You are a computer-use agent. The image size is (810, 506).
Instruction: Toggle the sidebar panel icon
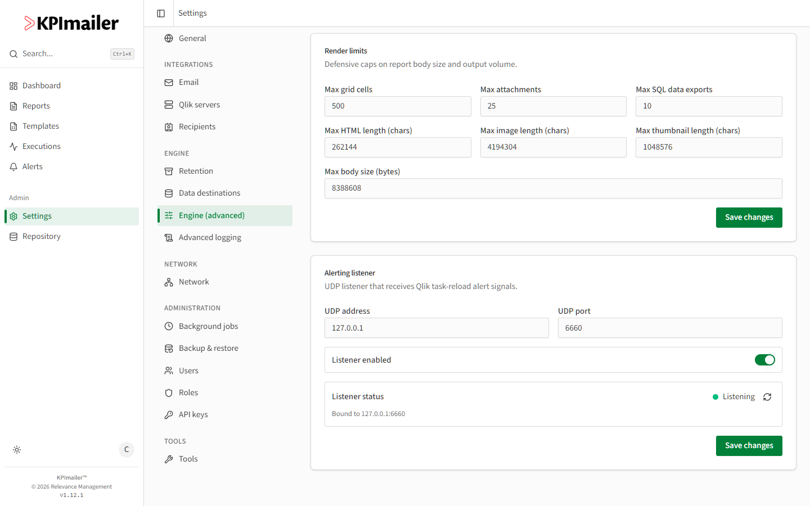(161, 13)
